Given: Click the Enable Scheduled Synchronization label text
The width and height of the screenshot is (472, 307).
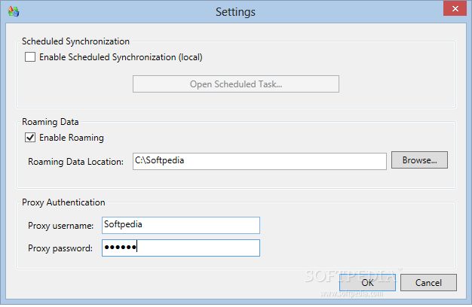Looking at the screenshot, I should tap(121, 57).
